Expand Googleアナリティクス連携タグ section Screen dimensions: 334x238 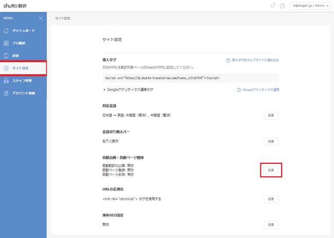click(128, 89)
